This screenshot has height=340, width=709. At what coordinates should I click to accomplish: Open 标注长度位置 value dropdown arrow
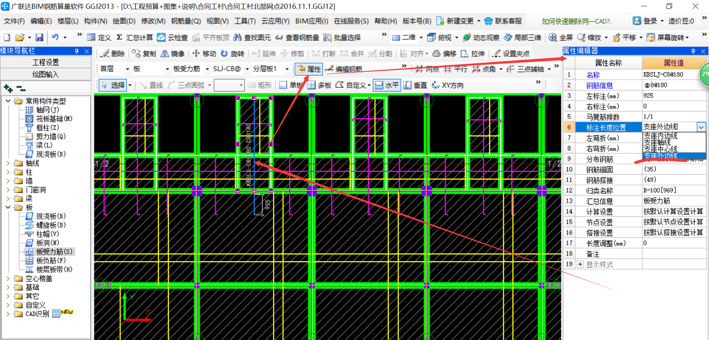tap(701, 127)
